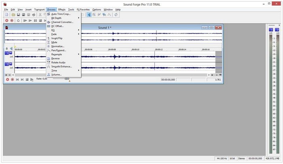This screenshot has height=164, width=283.
Task: Choose Mute from the Process menu
Action: [x=64, y=42]
